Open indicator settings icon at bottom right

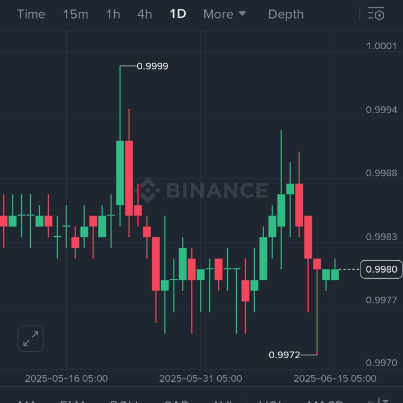click(383, 400)
